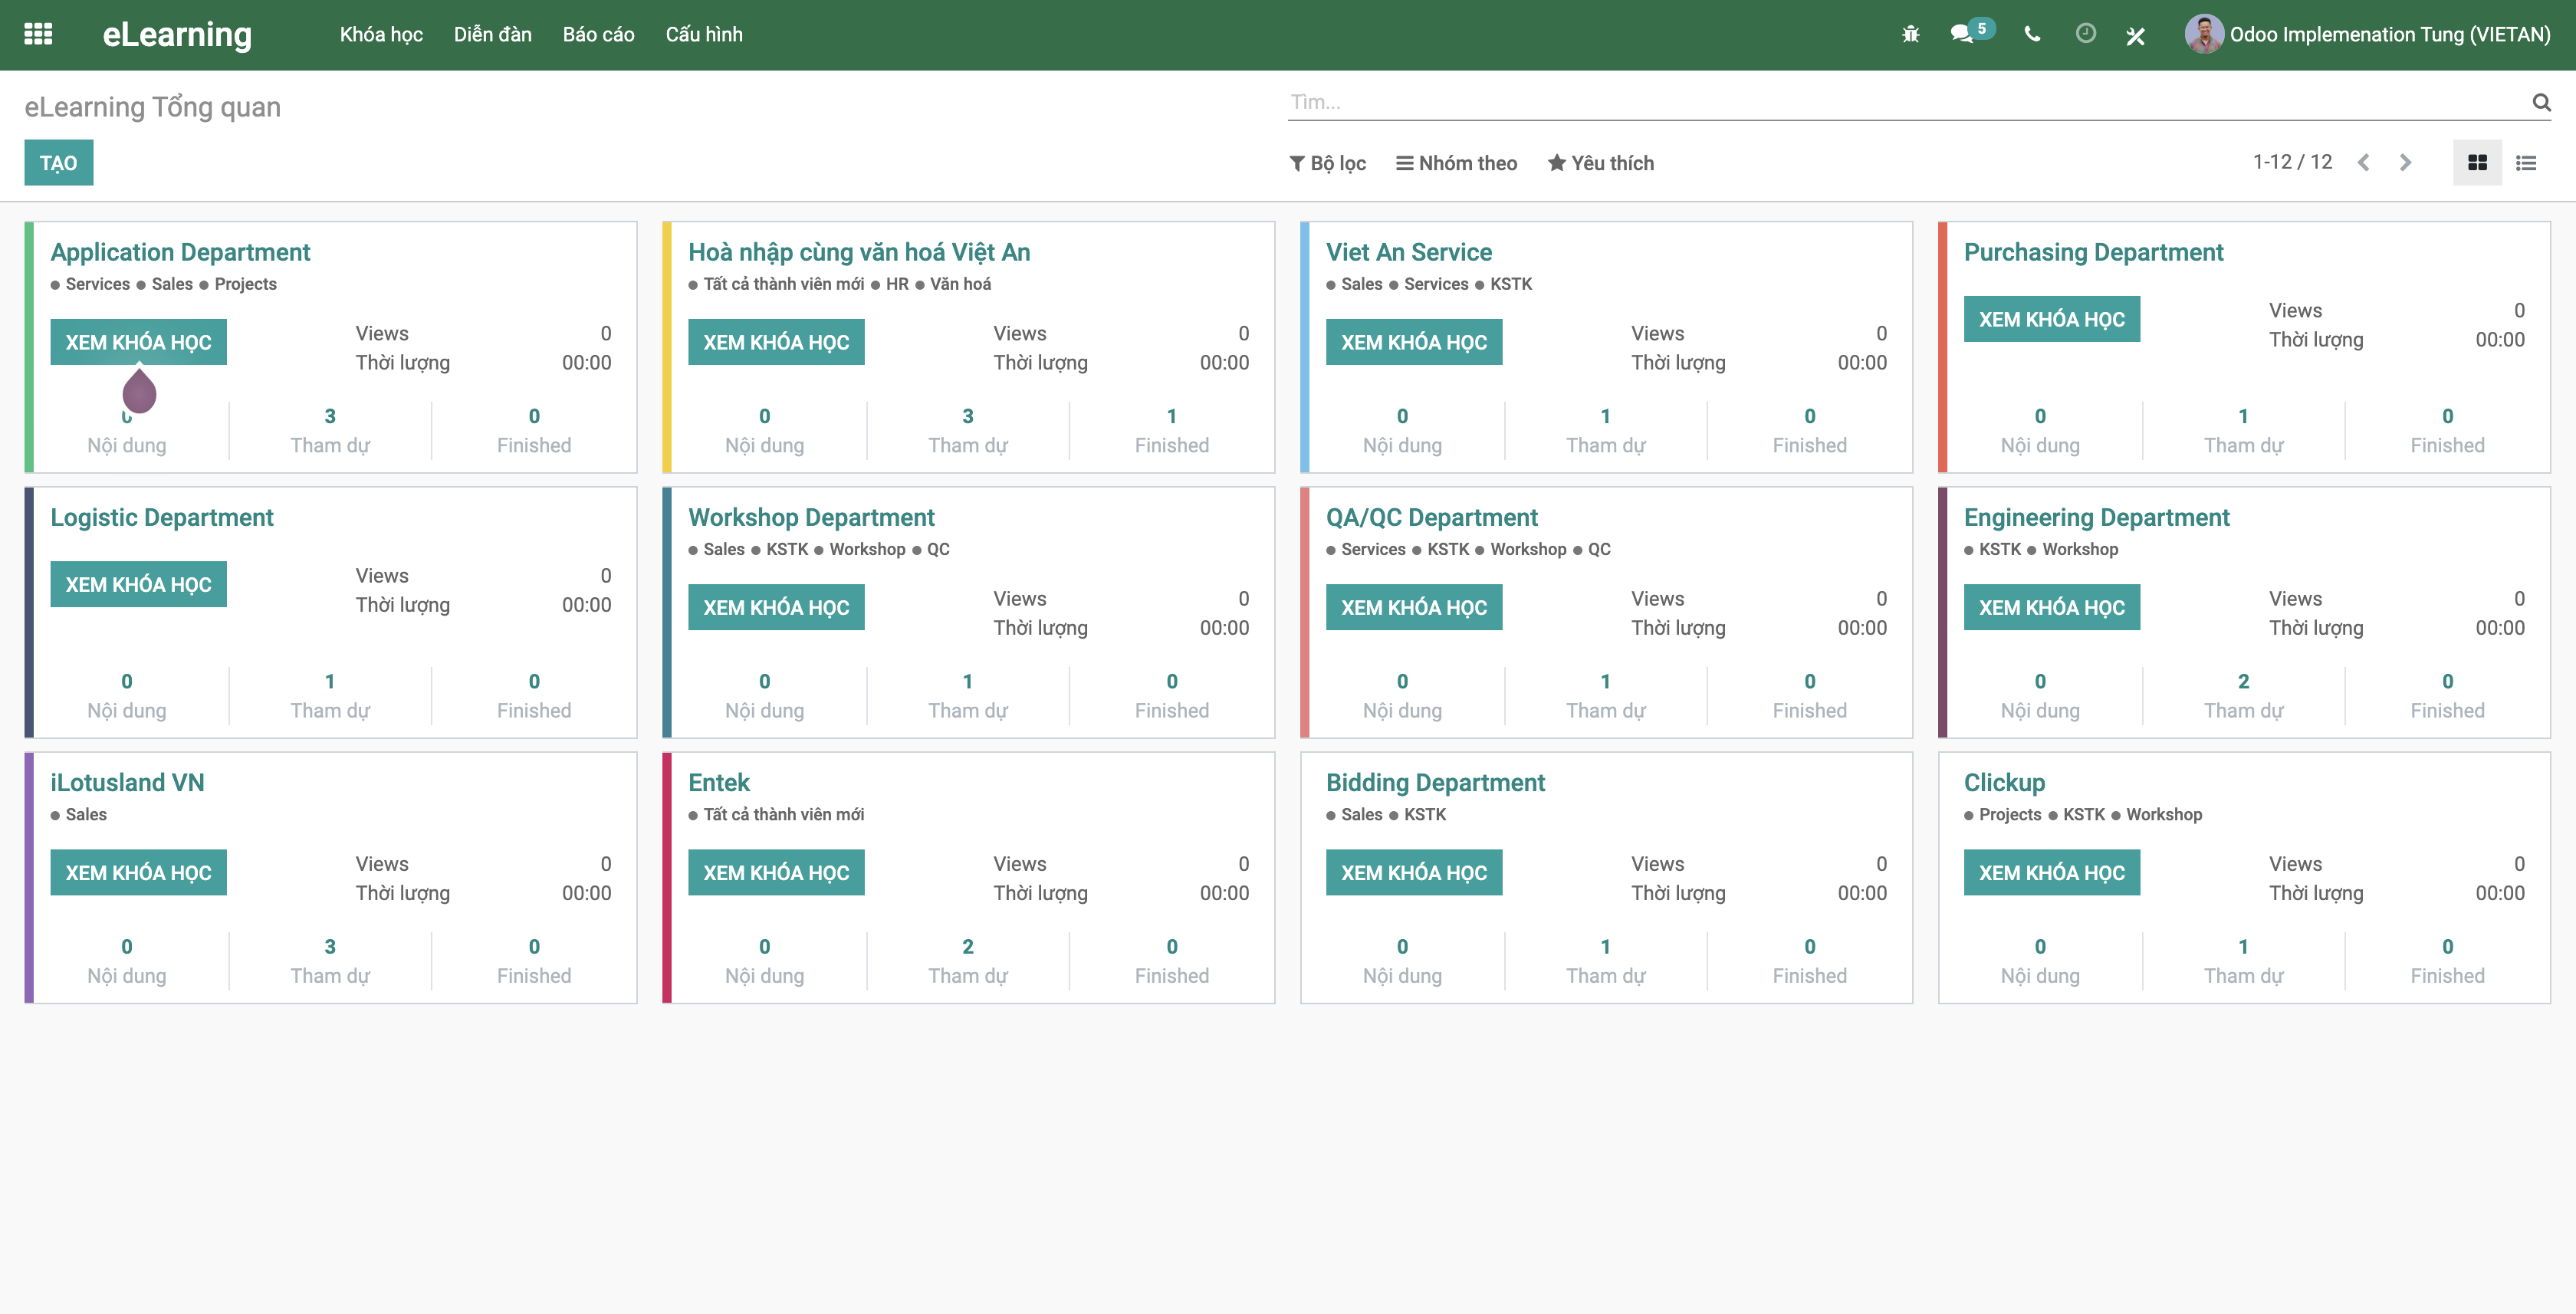Open the conversations chat icon
Screen dimensions: 2576x1314
click(1962, 34)
